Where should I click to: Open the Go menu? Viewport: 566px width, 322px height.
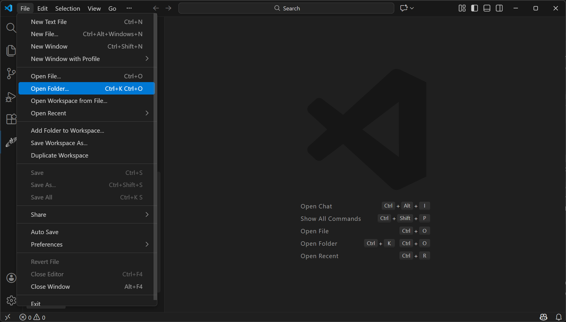click(x=112, y=8)
